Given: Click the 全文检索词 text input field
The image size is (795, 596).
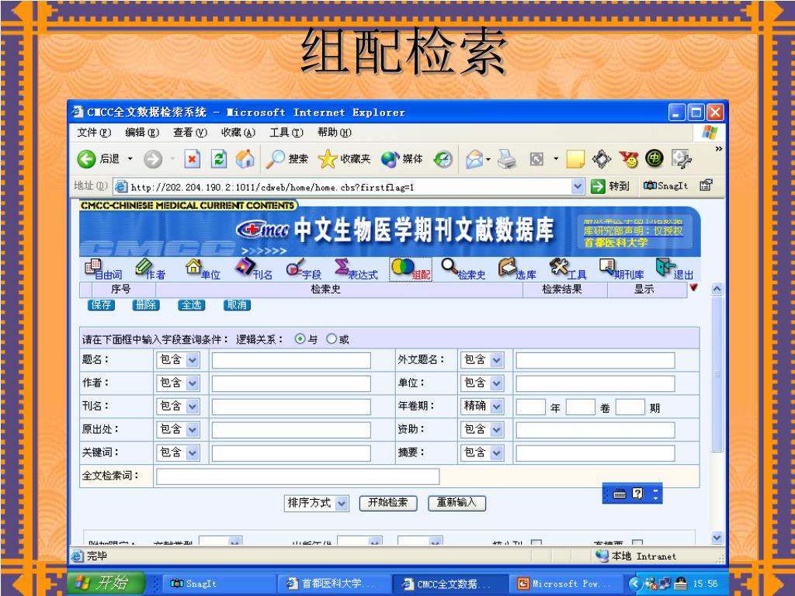Looking at the screenshot, I should [297, 476].
